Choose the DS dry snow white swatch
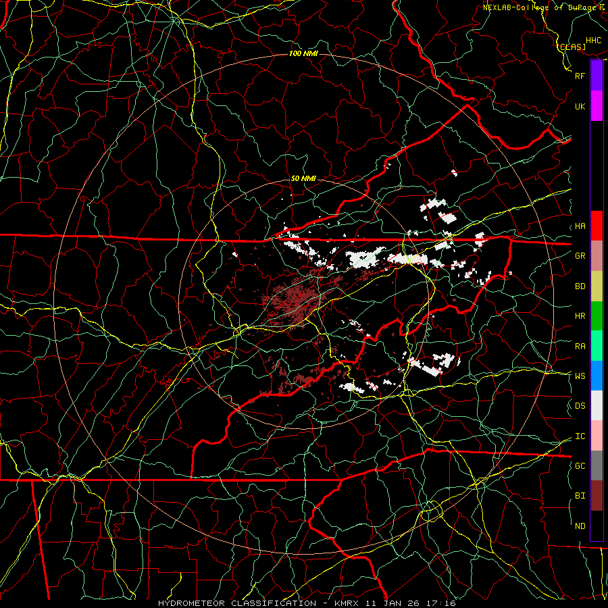Screen dimensions: 608x608 [597, 405]
